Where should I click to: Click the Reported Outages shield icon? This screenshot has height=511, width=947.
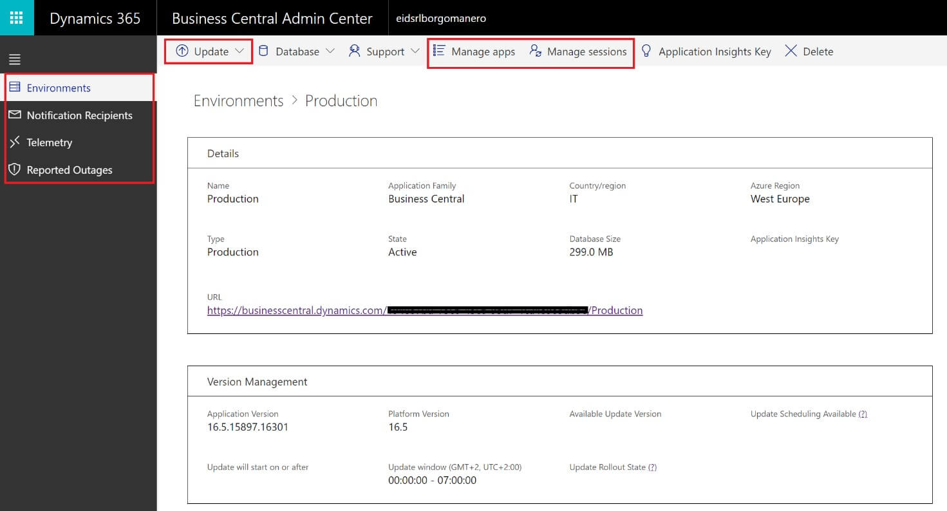click(x=15, y=170)
